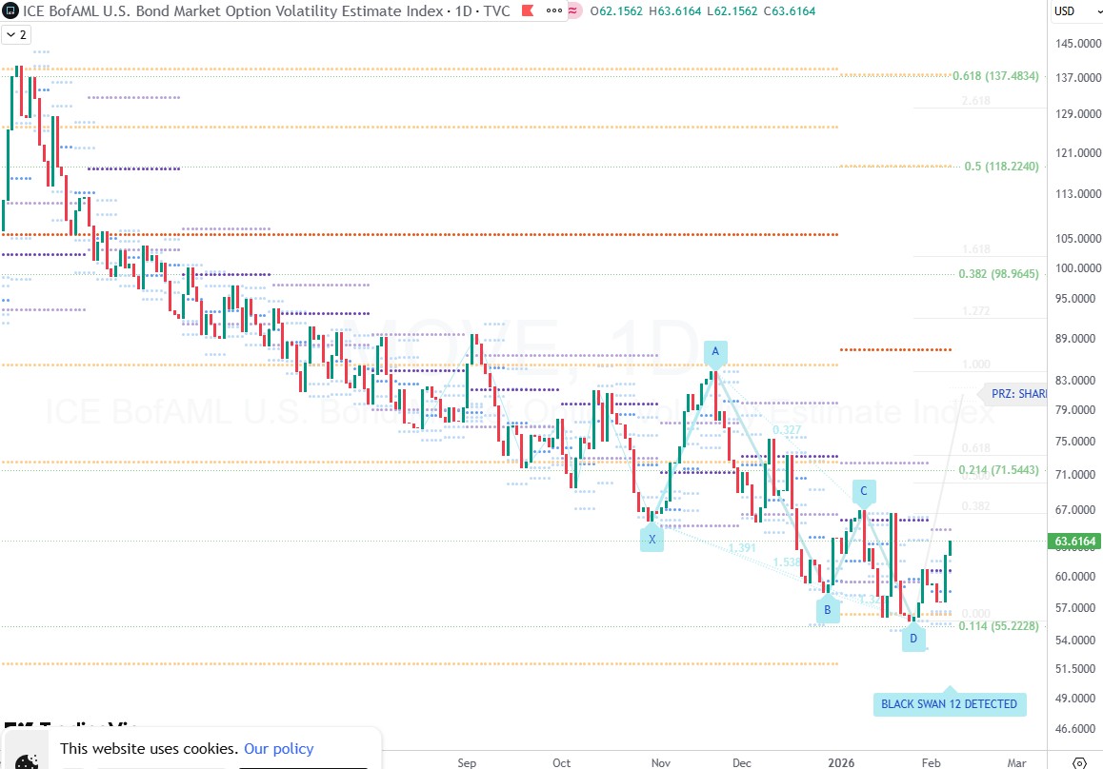Click the current price tag 63.6164
The image size is (1103, 769).
point(1075,542)
